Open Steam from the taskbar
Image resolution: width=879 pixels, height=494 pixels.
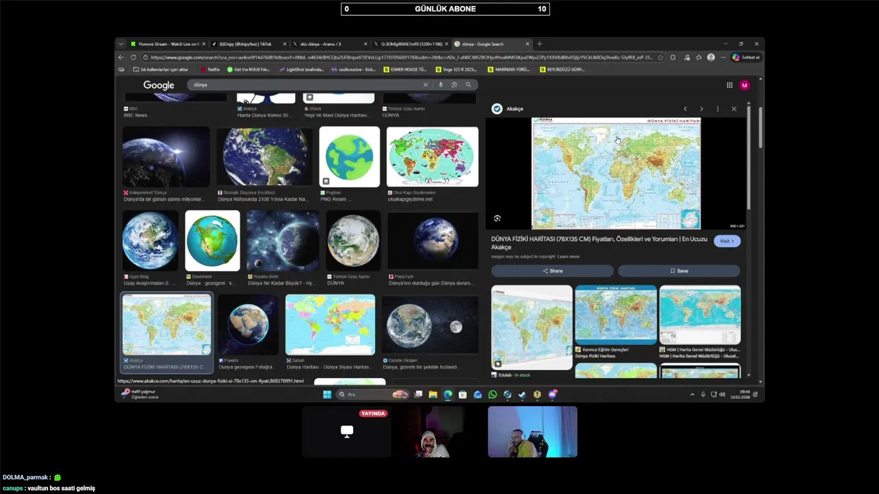pyautogui.click(x=522, y=395)
